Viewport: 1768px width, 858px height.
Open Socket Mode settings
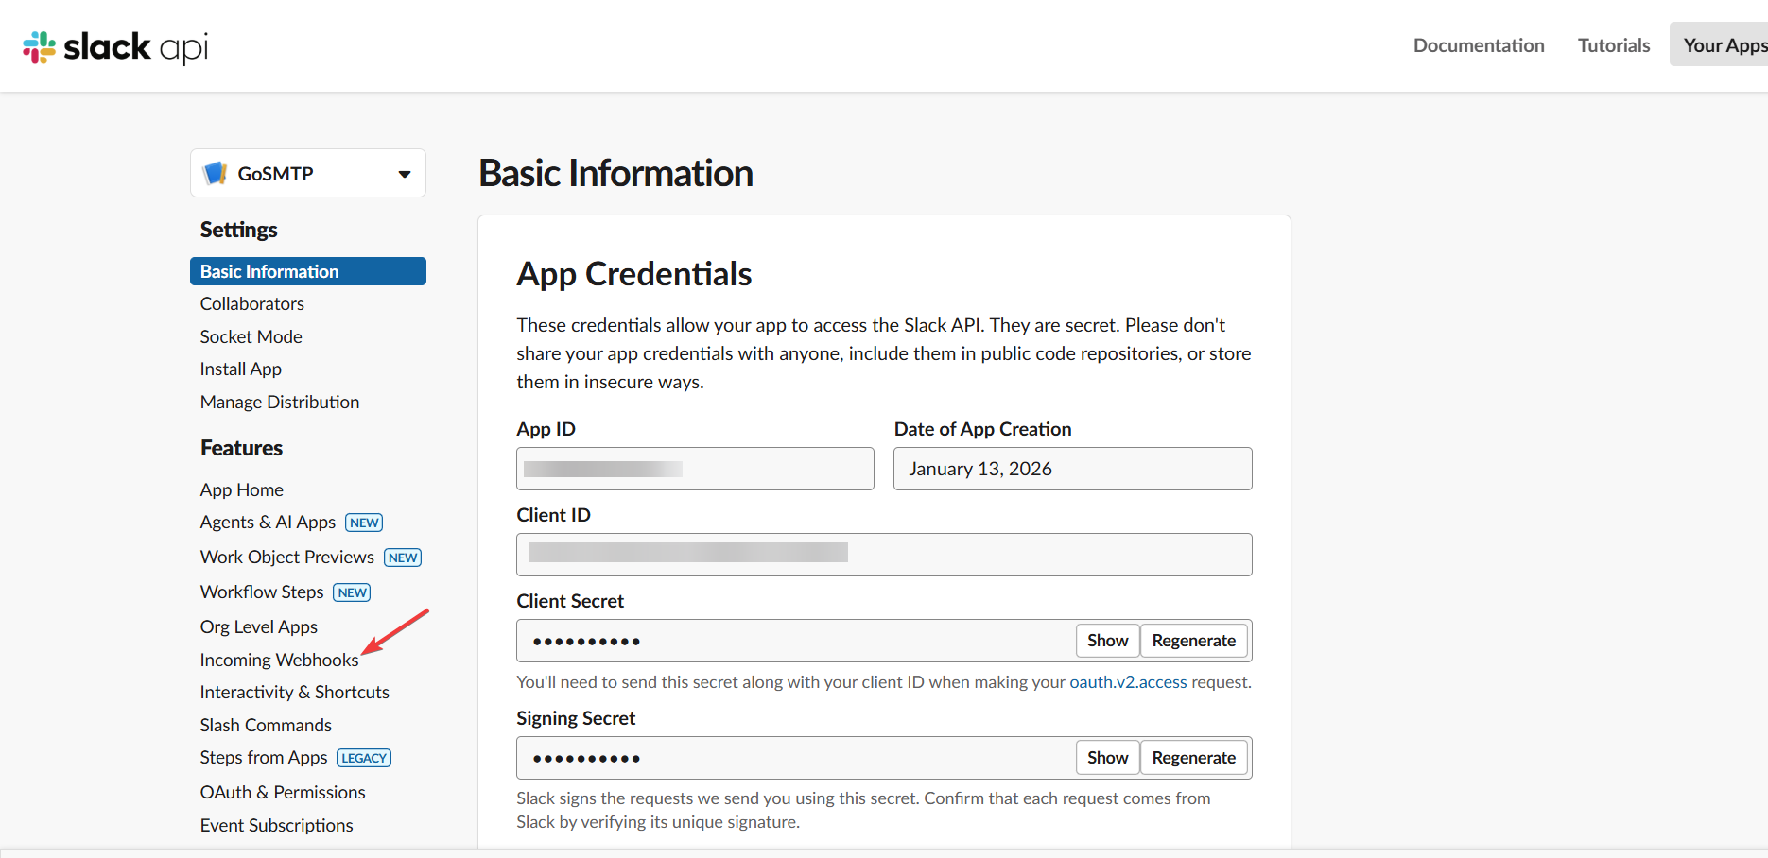(x=251, y=336)
